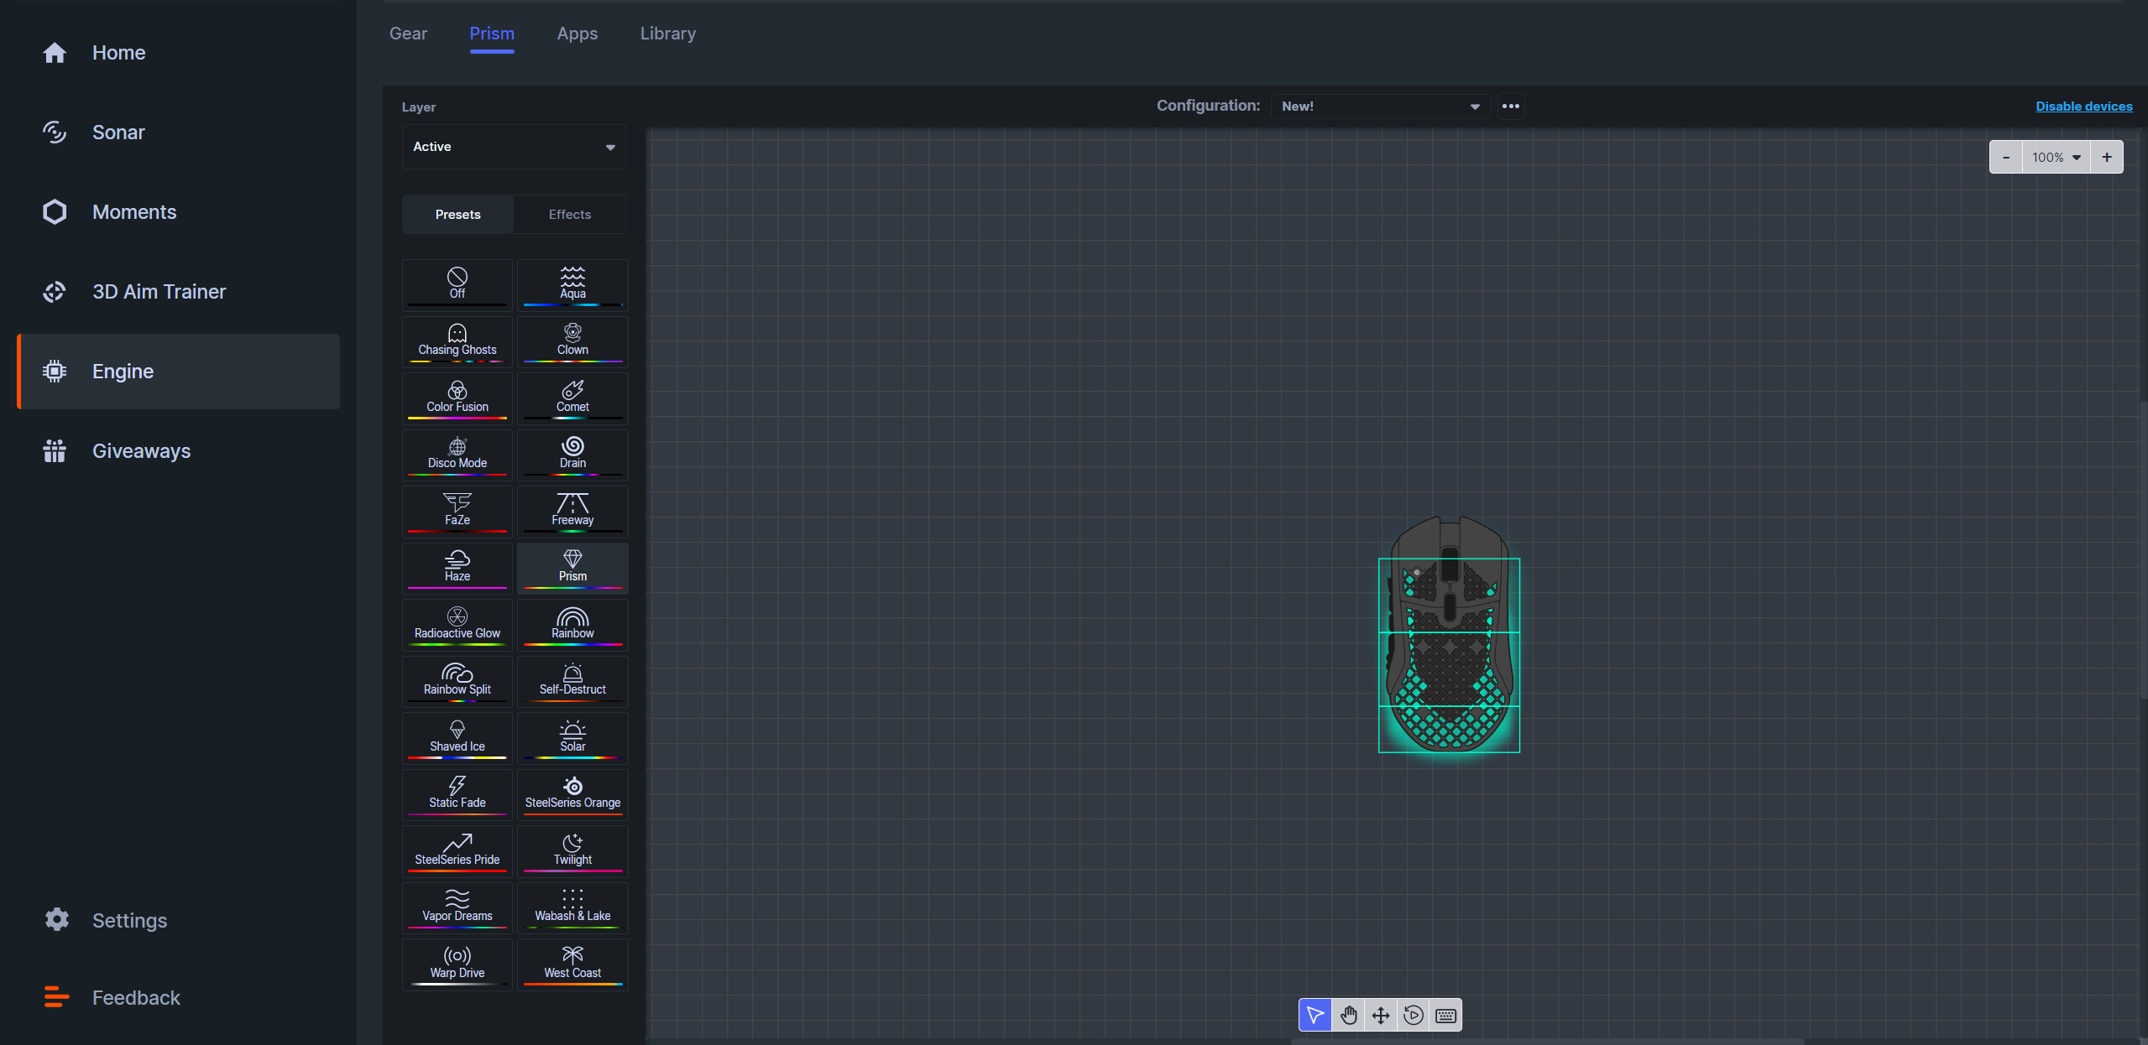The height and width of the screenshot is (1045, 2148).
Task: Choose the Comet lighting preset
Action: (x=572, y=398)
